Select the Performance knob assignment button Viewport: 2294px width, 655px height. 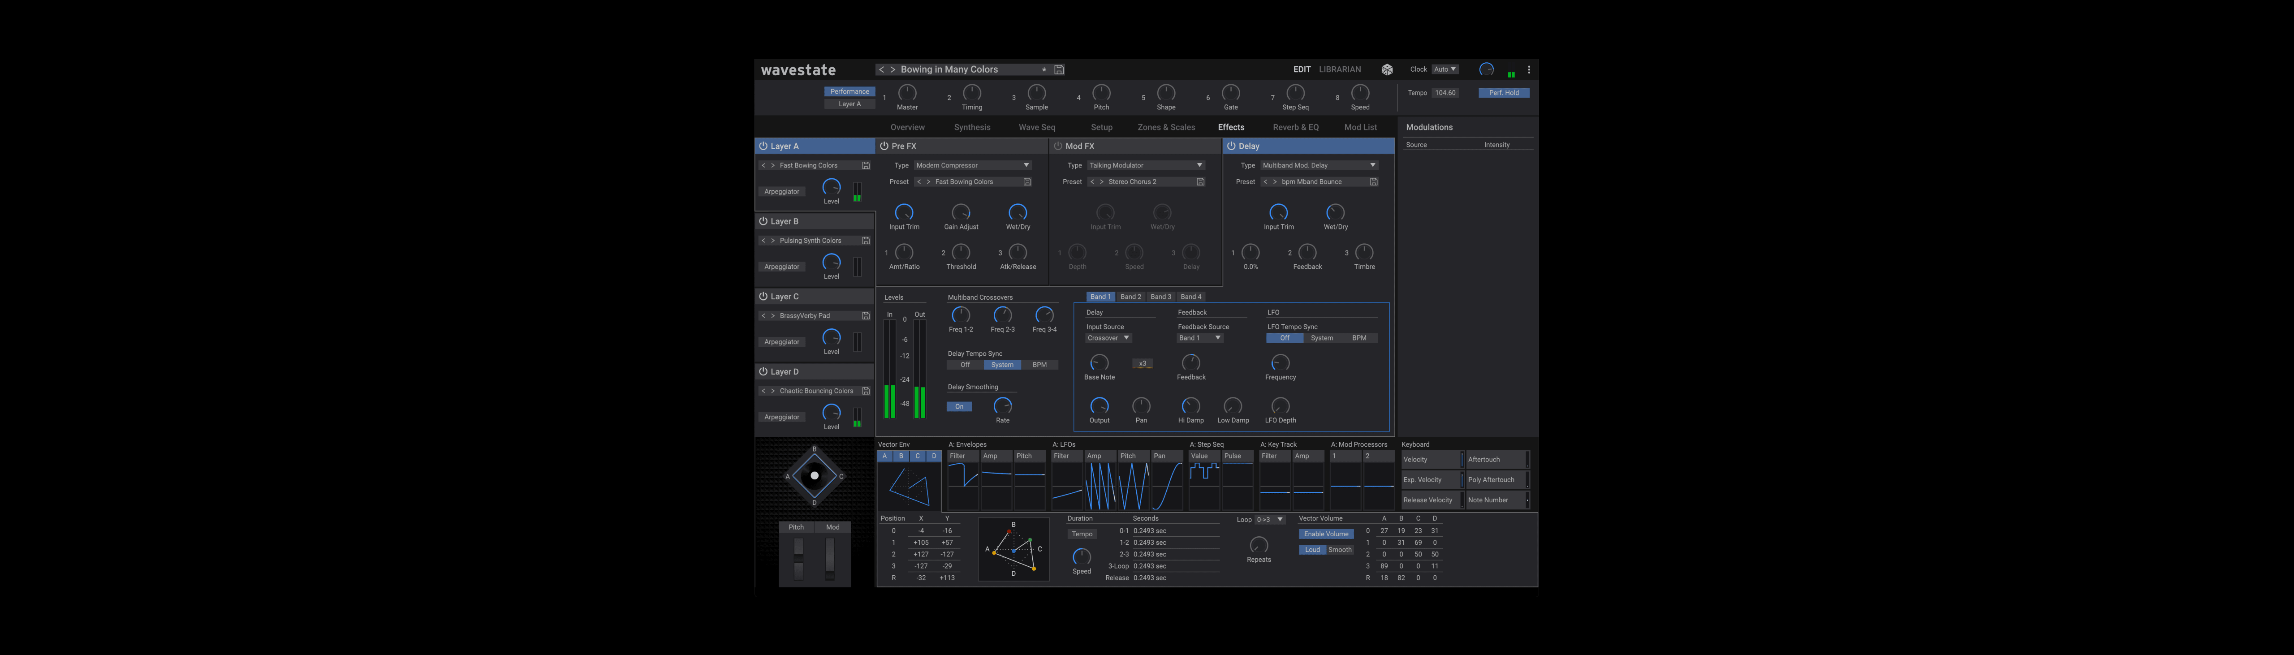849,92
